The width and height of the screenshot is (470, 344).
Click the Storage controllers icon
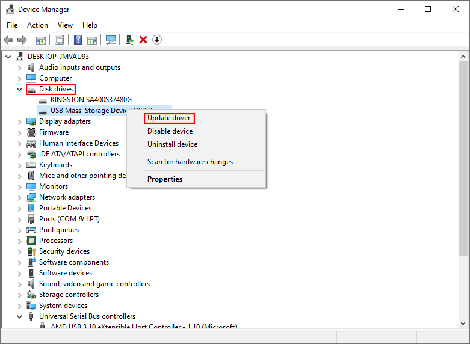pyautogui.click(x=31, y=295)
